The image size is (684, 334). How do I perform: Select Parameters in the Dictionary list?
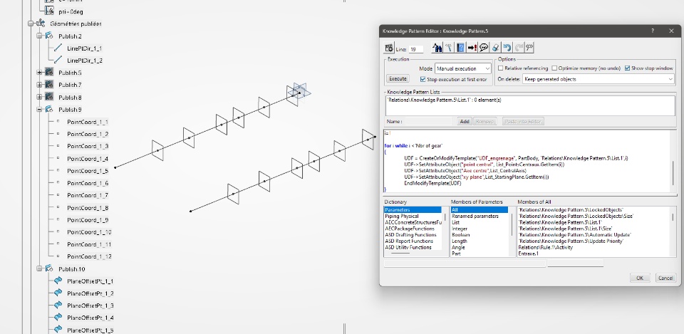(413, 210)
